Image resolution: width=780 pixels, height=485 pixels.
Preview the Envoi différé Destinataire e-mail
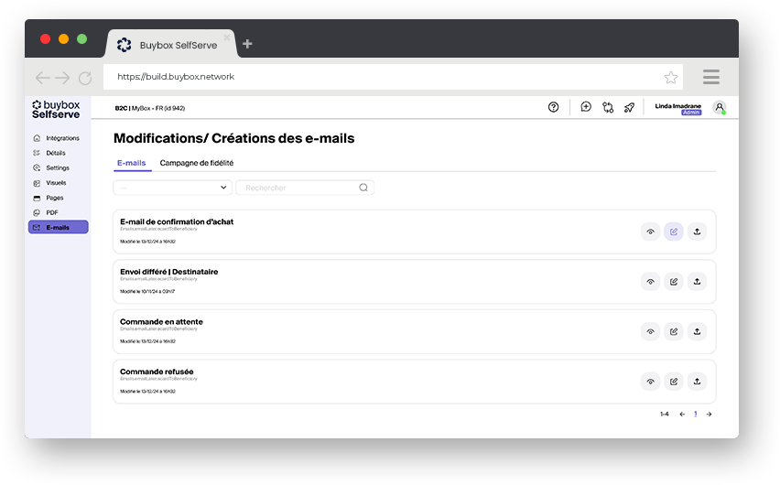[650, 282]
